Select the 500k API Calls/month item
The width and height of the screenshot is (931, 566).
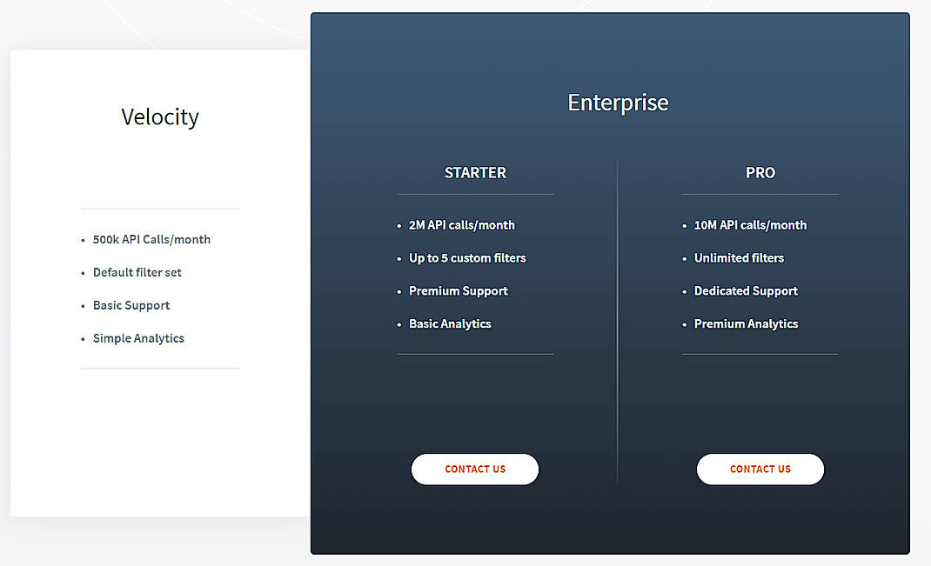pos(152,239)
